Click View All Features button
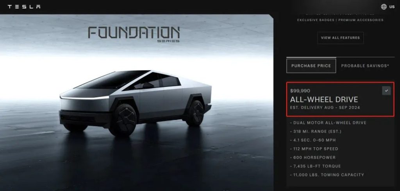400x191 pixels. point(340,38)
